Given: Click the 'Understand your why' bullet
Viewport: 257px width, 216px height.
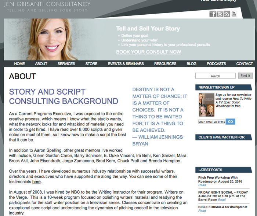Looking at the screenshot, I should (x=140, y=40).
